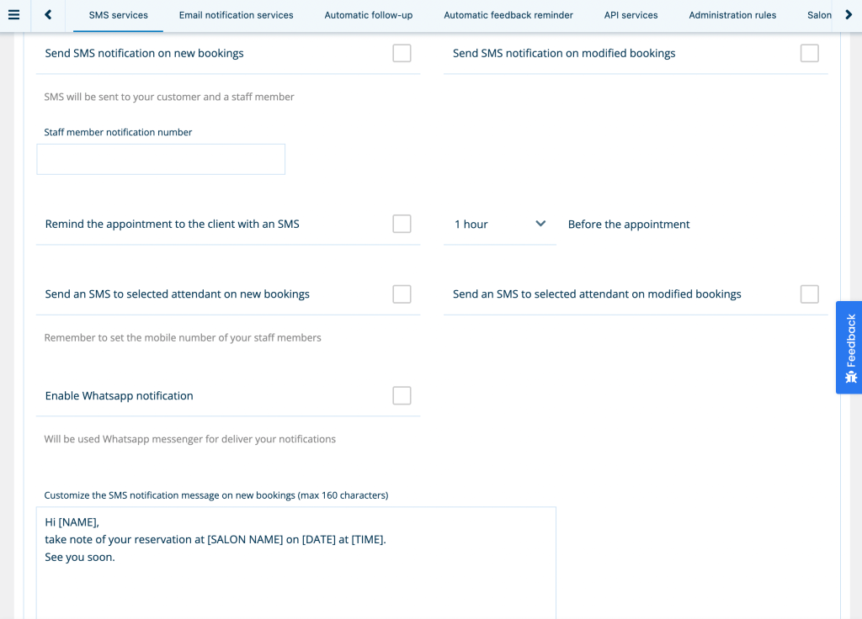
Task: Open the Feedback panel with the bug icon
Action: (849, 347)
